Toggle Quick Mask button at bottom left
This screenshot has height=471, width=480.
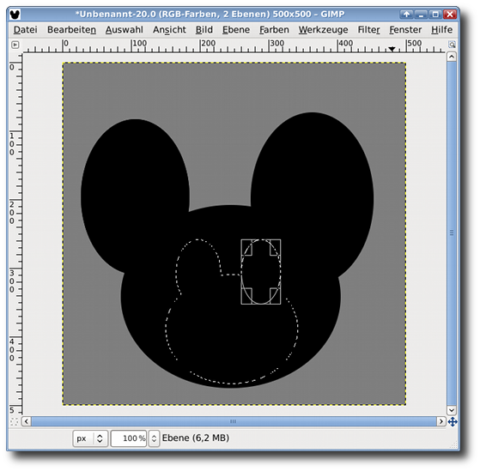(x=14, y=421)
